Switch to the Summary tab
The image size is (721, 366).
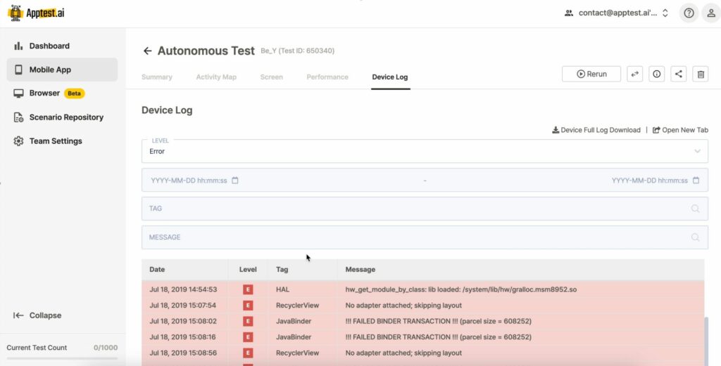157,77
